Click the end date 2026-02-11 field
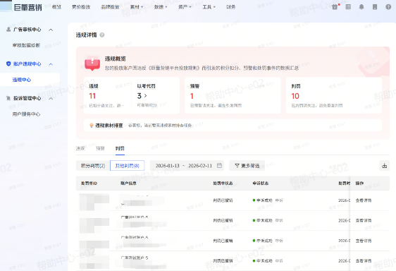Image resolution: width=396 pixels, height=271 pixels. point(200,166)
